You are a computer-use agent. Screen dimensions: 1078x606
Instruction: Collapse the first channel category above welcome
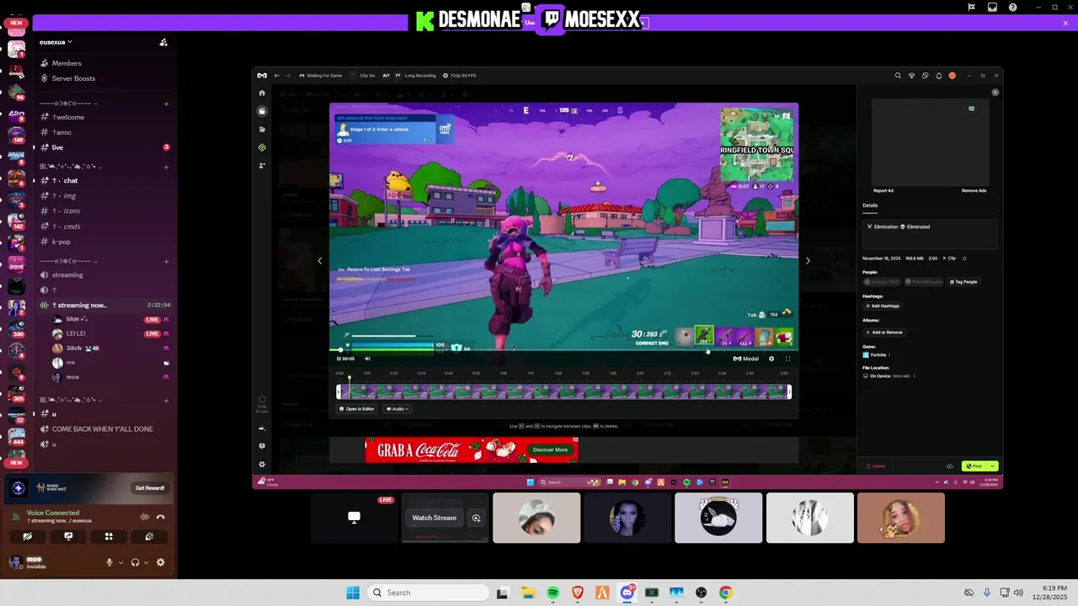coord(67,104)
